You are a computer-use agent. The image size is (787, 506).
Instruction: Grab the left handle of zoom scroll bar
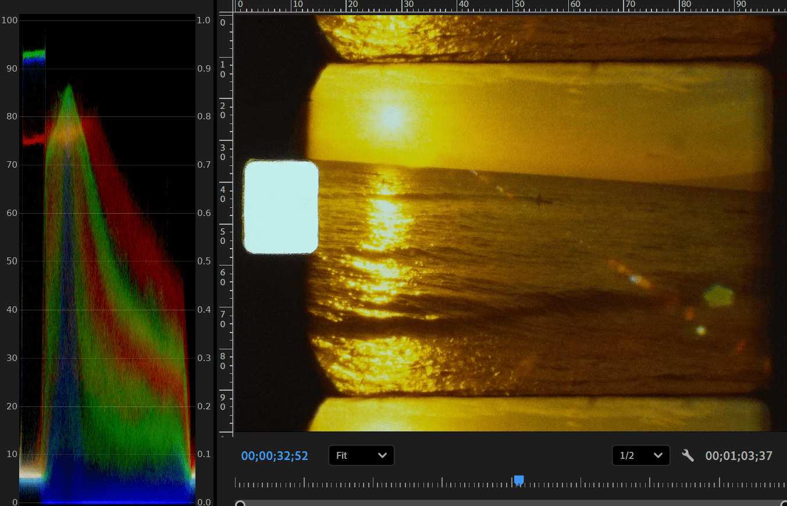pos(240,504)
